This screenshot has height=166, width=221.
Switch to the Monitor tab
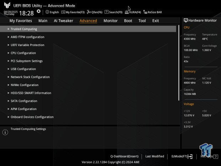tap(110, 21)
